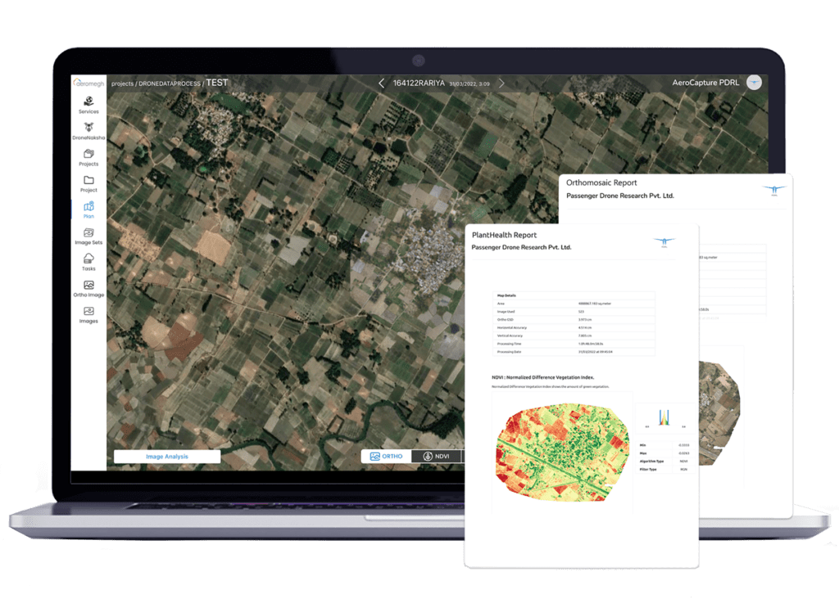Open the Services sidebar icon
Viewport: 839px width, 599px height.
tap(88, 101)
